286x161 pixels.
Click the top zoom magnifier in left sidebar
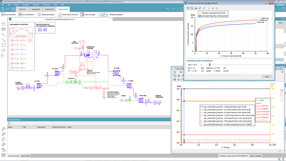pos(3,129)
